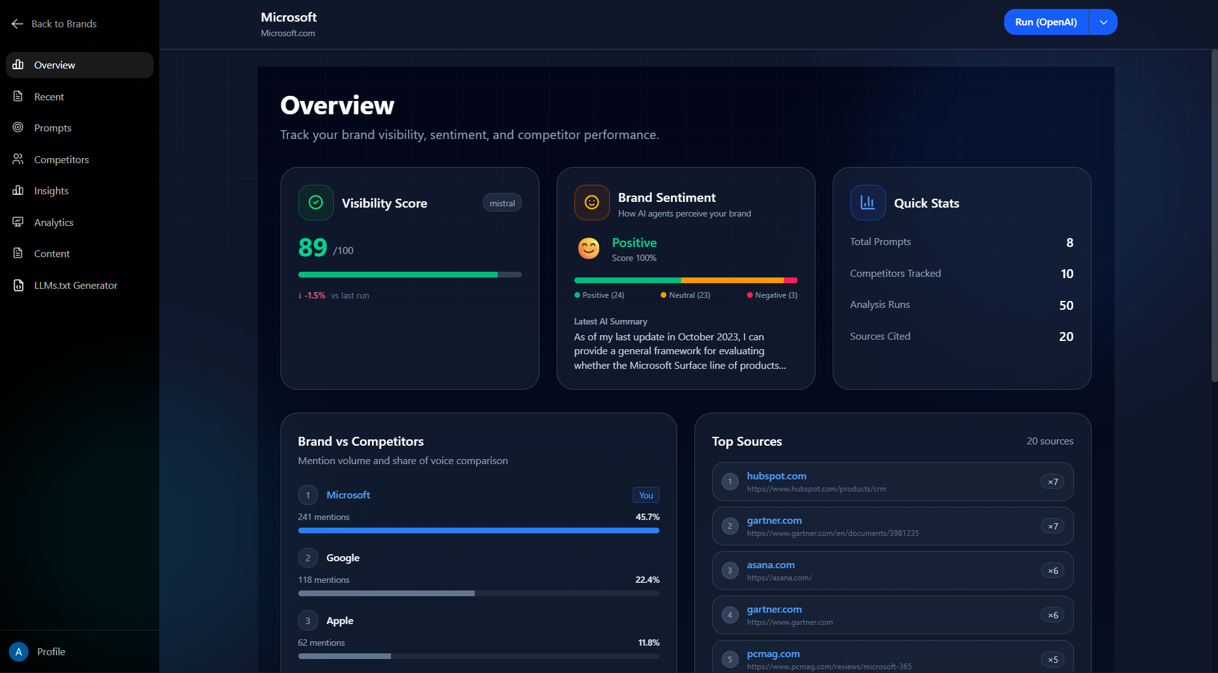Screen dimensions: 1218x673
Task: Click the Back to Brands arrow icon
Action: (x=17, y=23)
